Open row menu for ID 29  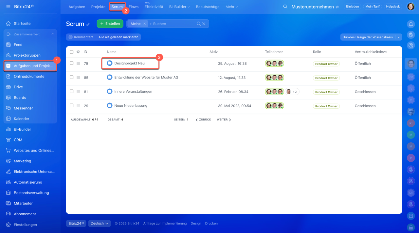(78, 106)
